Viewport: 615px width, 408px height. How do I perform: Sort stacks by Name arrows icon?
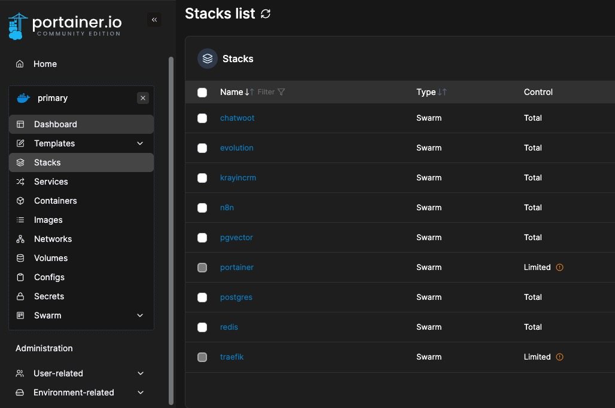[249, 92]
